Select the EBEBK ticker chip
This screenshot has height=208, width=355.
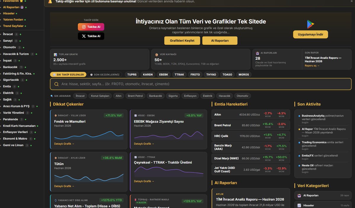click(164, 75)
